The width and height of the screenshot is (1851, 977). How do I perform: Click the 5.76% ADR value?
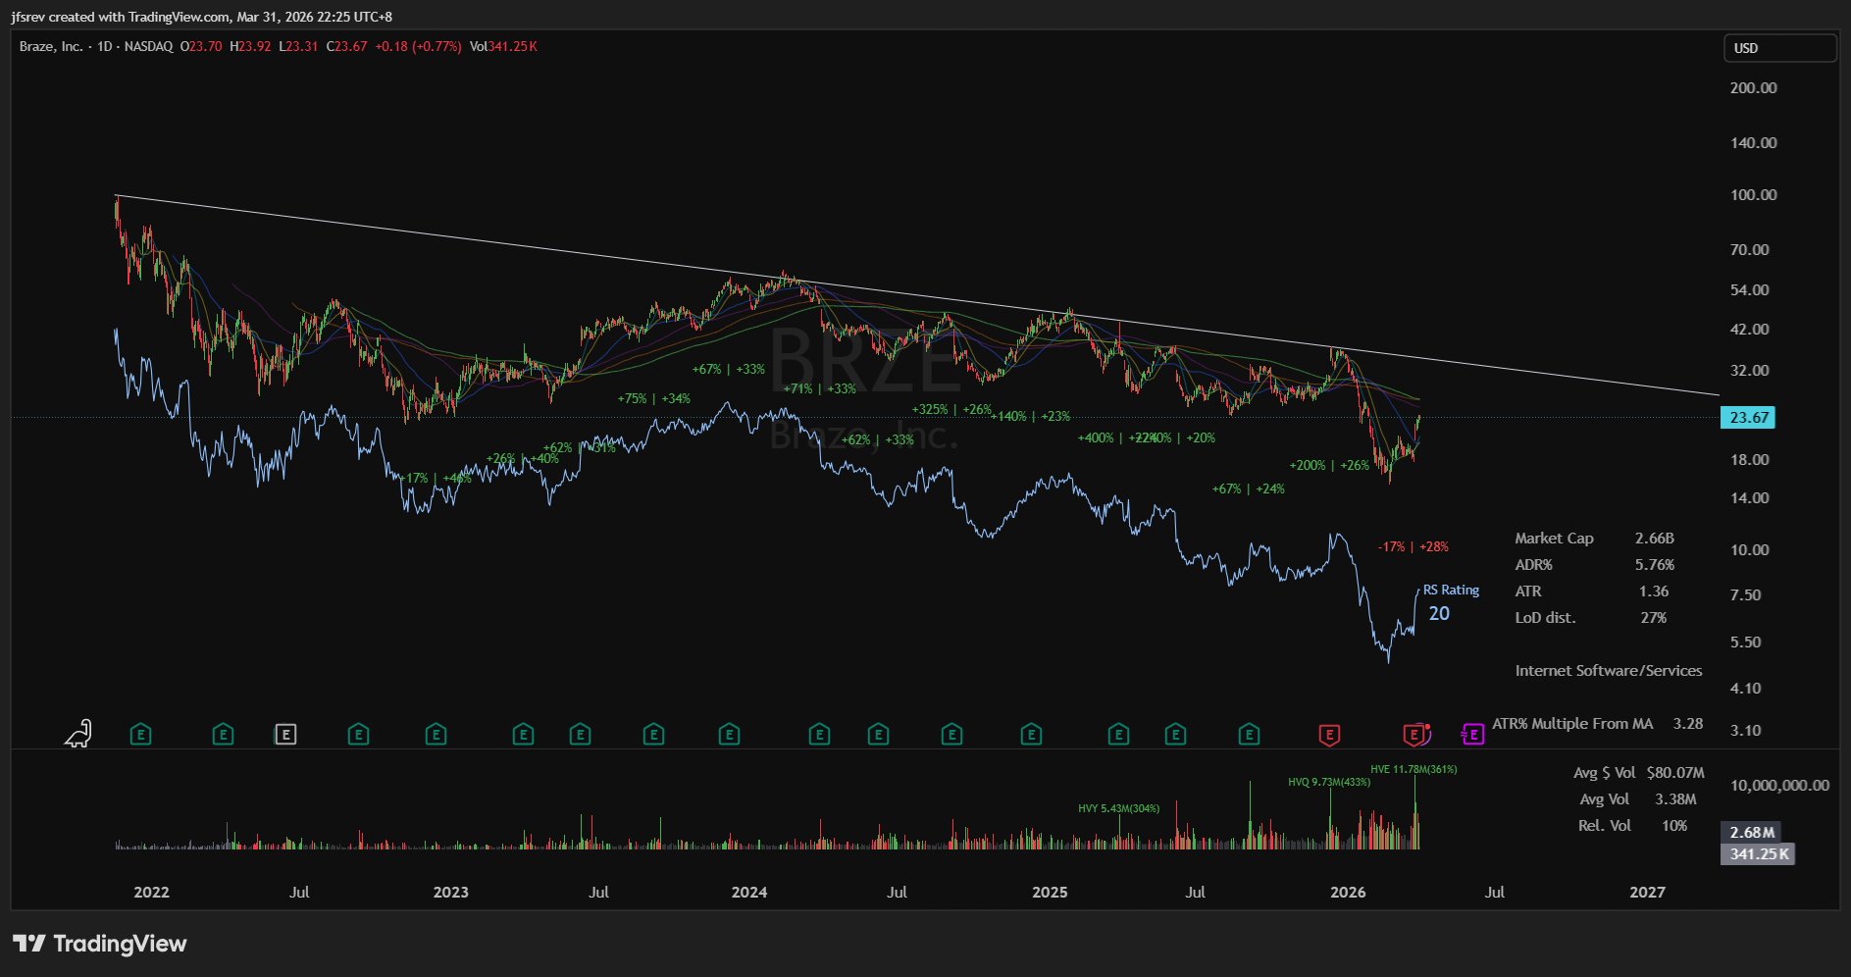tap(1654, 565)
